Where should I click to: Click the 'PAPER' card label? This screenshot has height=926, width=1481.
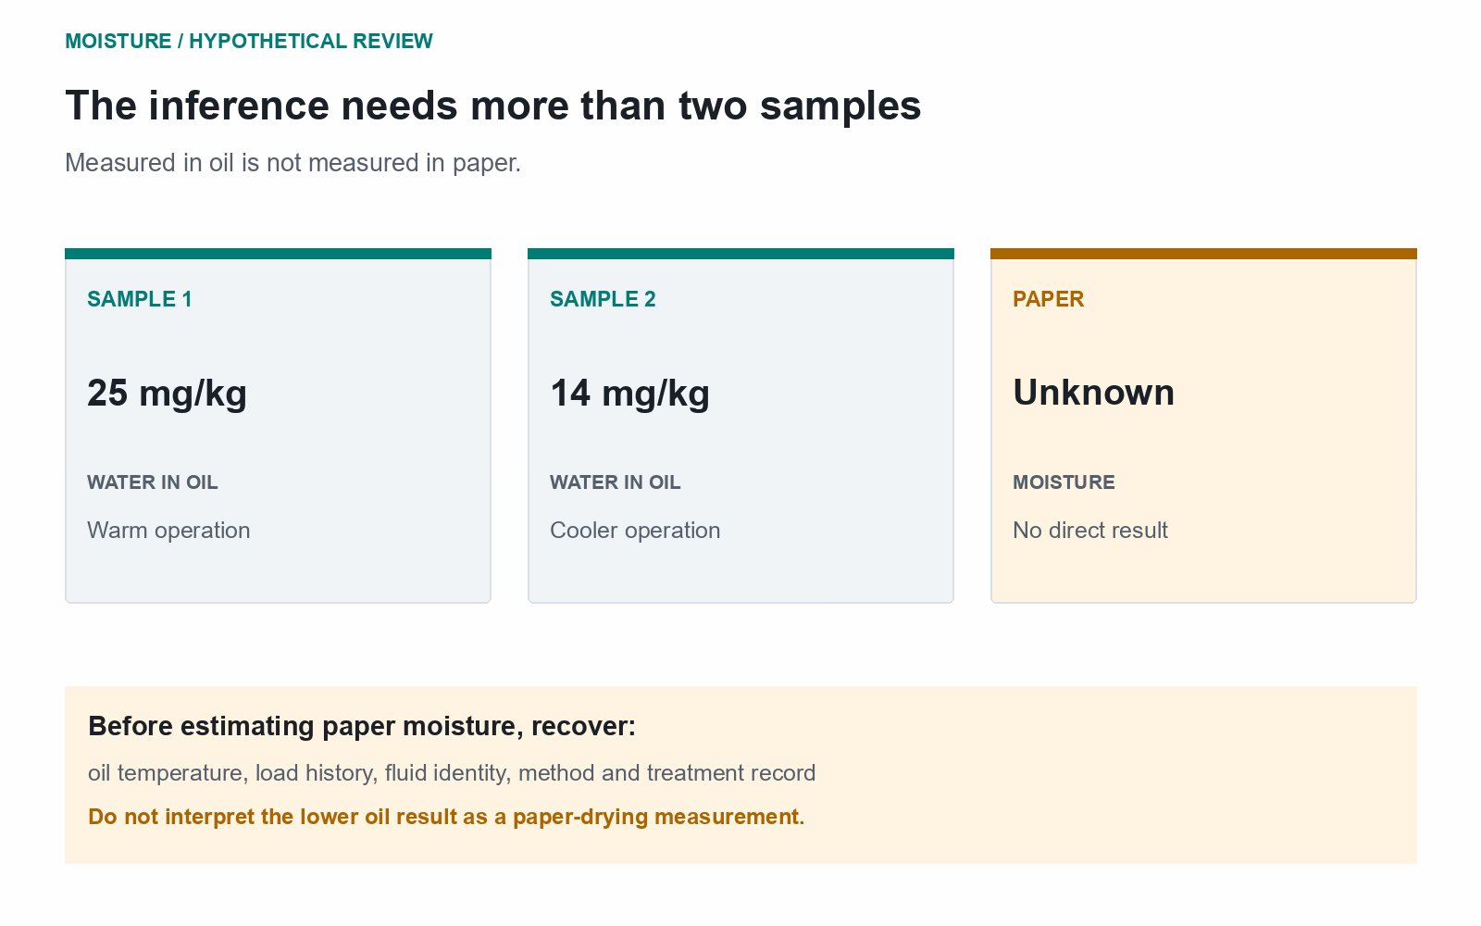(1049, 299)
